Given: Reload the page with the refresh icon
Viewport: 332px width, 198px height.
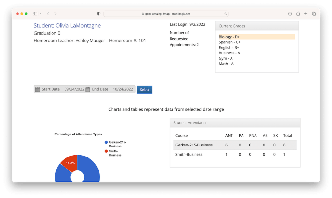Looking at the screenshot, I should (226, 14).
